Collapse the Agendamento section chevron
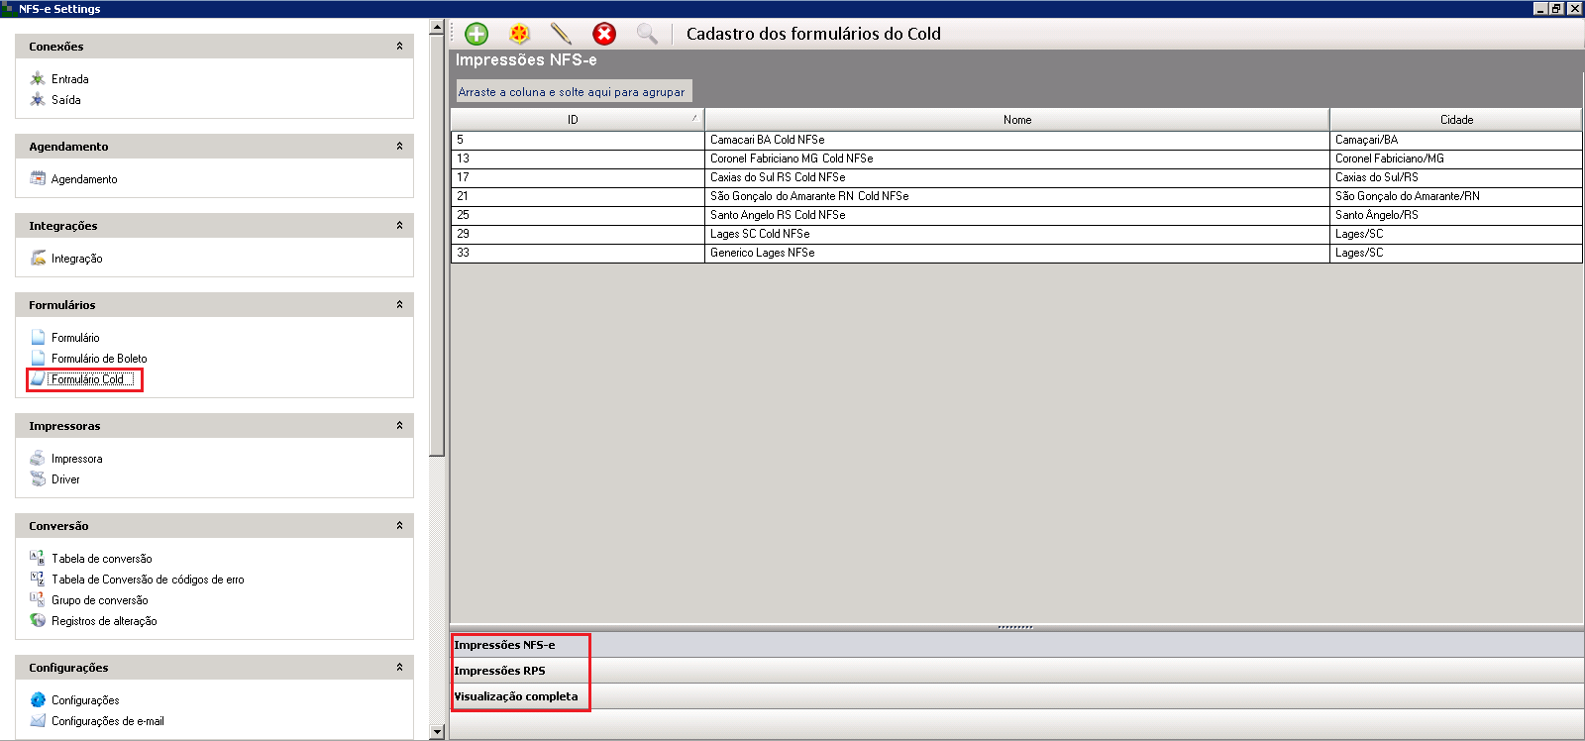This screenshot has width=1585, height=741. tap(399, 147)
